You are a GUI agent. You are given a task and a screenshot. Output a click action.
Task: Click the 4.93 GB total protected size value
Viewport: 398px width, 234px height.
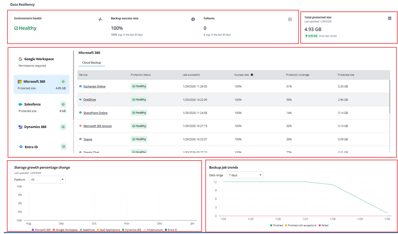point(313,29)
